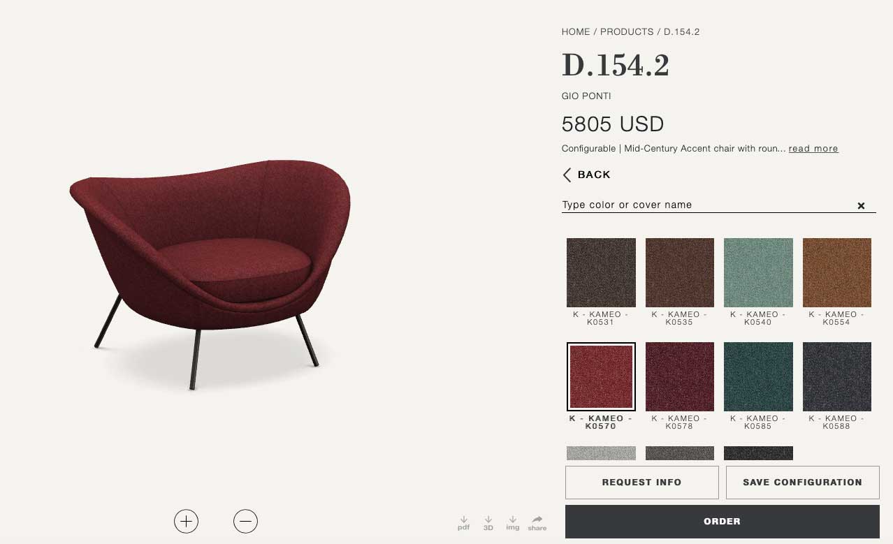Viewport: 893px width, 544px height.
Task: Zoom in with the plus circle icon
Action: click(186, 521)
